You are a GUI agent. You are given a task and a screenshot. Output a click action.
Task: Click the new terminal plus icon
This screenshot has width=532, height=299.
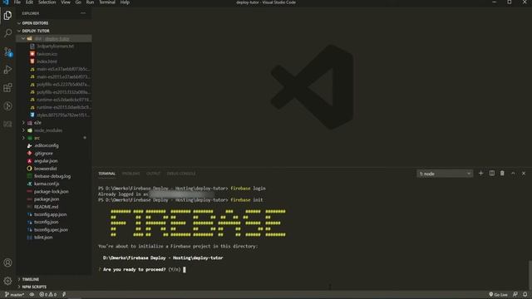tap(480, 174)
